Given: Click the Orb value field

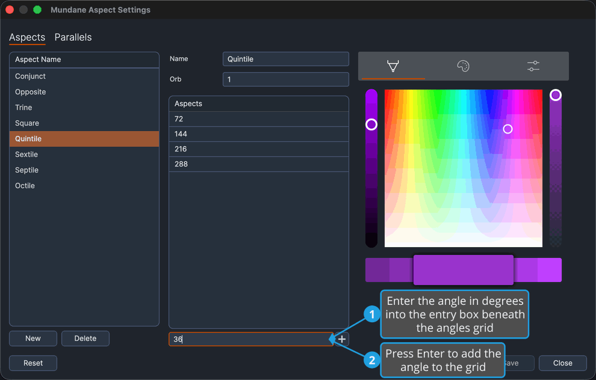Looking at the screenshot, I should 285,79.
